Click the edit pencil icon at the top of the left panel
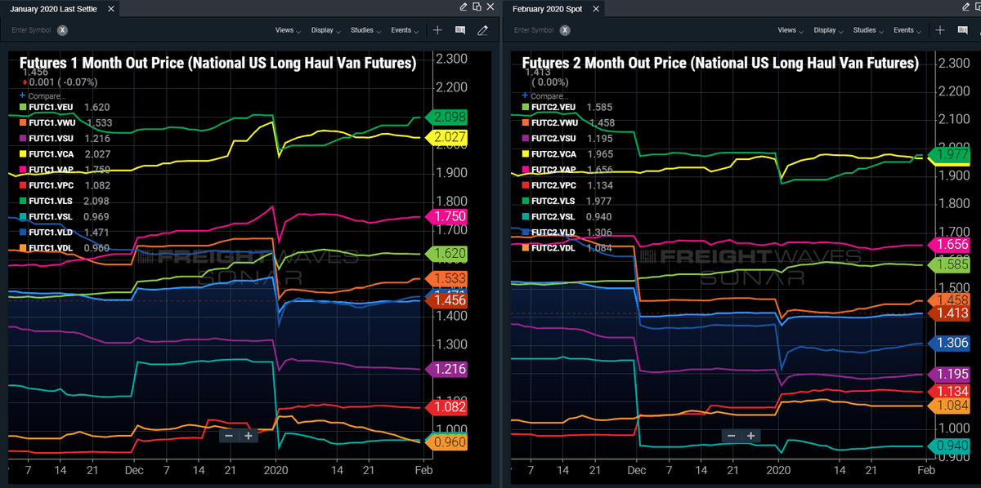The image size is (981, 488). pyautogui.click(x=464, y=7)
